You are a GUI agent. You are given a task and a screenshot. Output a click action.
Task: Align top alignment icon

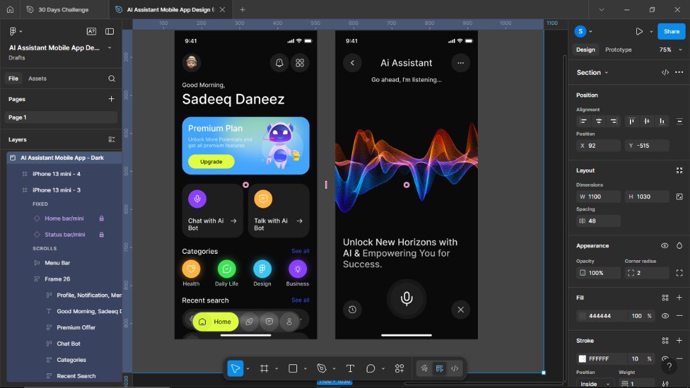click(631, 121)
